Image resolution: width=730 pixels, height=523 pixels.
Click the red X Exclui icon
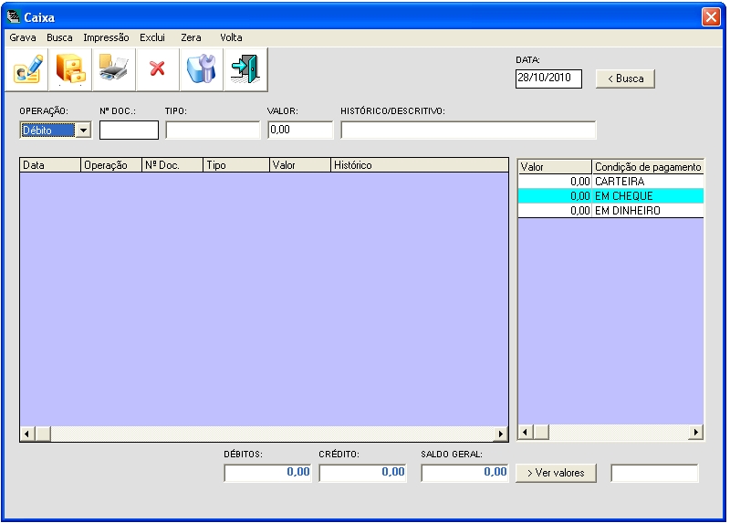click(x=157, y=69)
